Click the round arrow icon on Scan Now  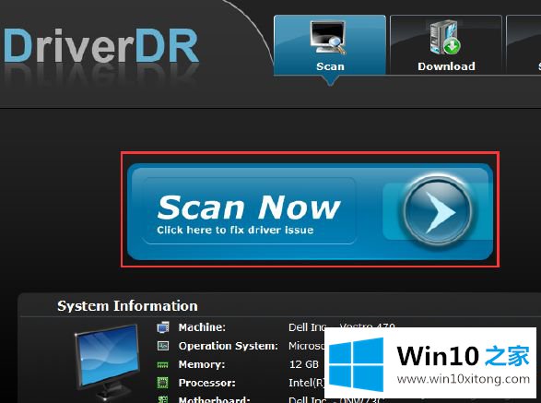[x=438, y=210]
